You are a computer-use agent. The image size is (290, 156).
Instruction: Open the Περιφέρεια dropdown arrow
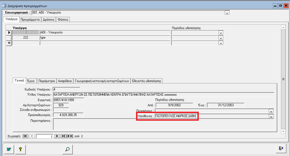(x=271, y=111)
